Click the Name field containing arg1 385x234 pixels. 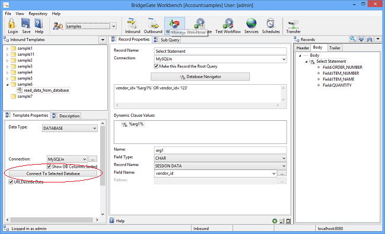[220, 150]
